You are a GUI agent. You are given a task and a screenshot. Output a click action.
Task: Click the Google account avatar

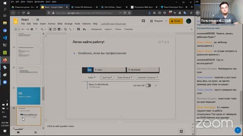pos(189,21)
